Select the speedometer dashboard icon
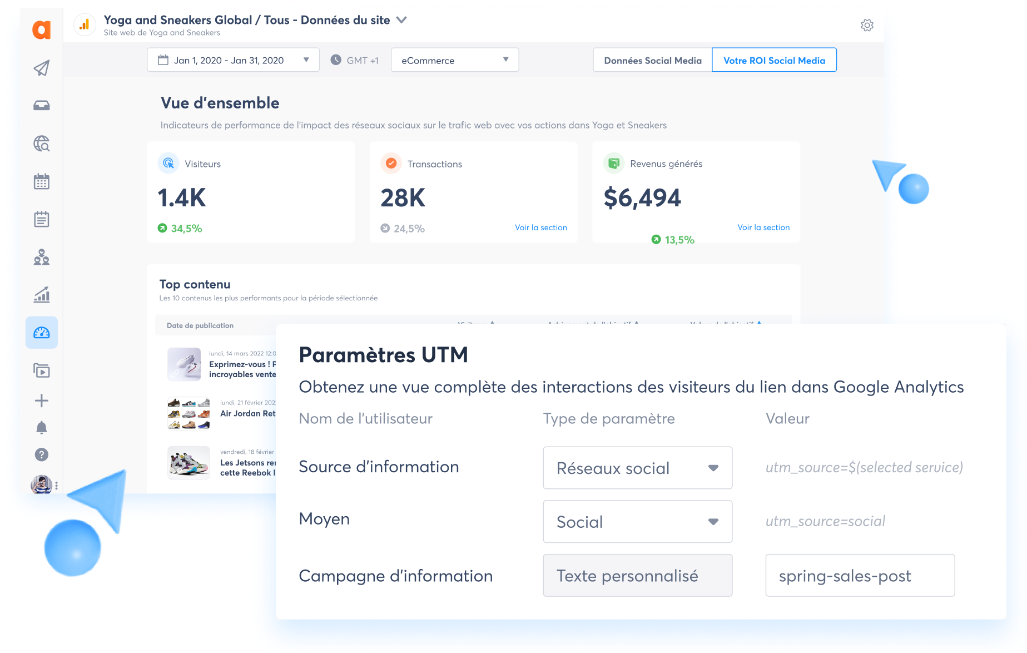 [x=42, y=333]
